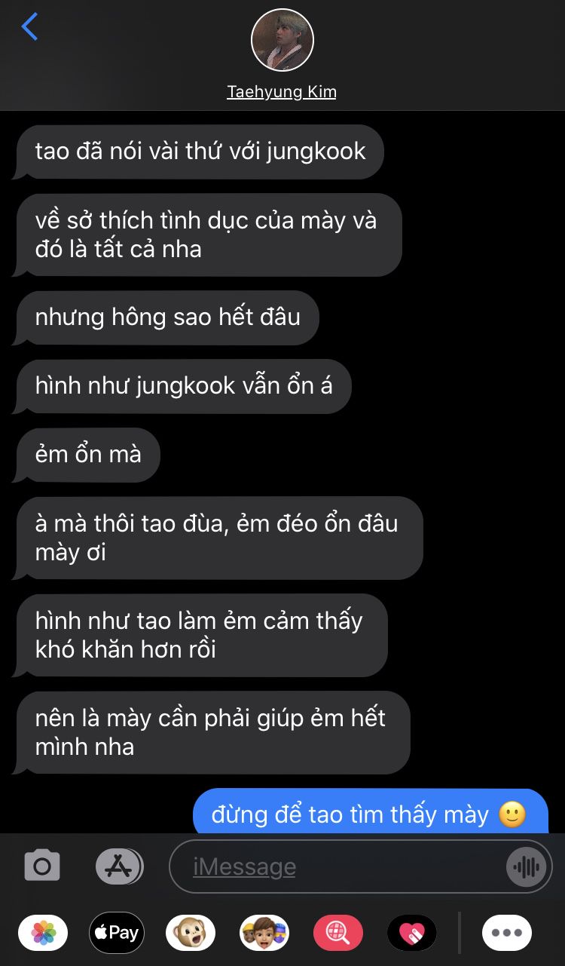Show more apps with ellipsis button
The height and width of the screenshot is (966, 565).
tap(507, 933)
